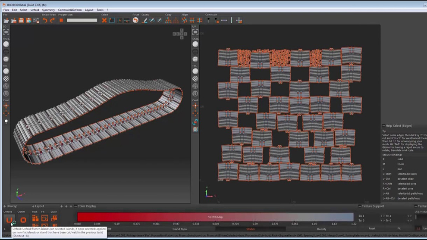
Task: Click the U & V Multiplier slider handle
Action: (x=416, y=217)
